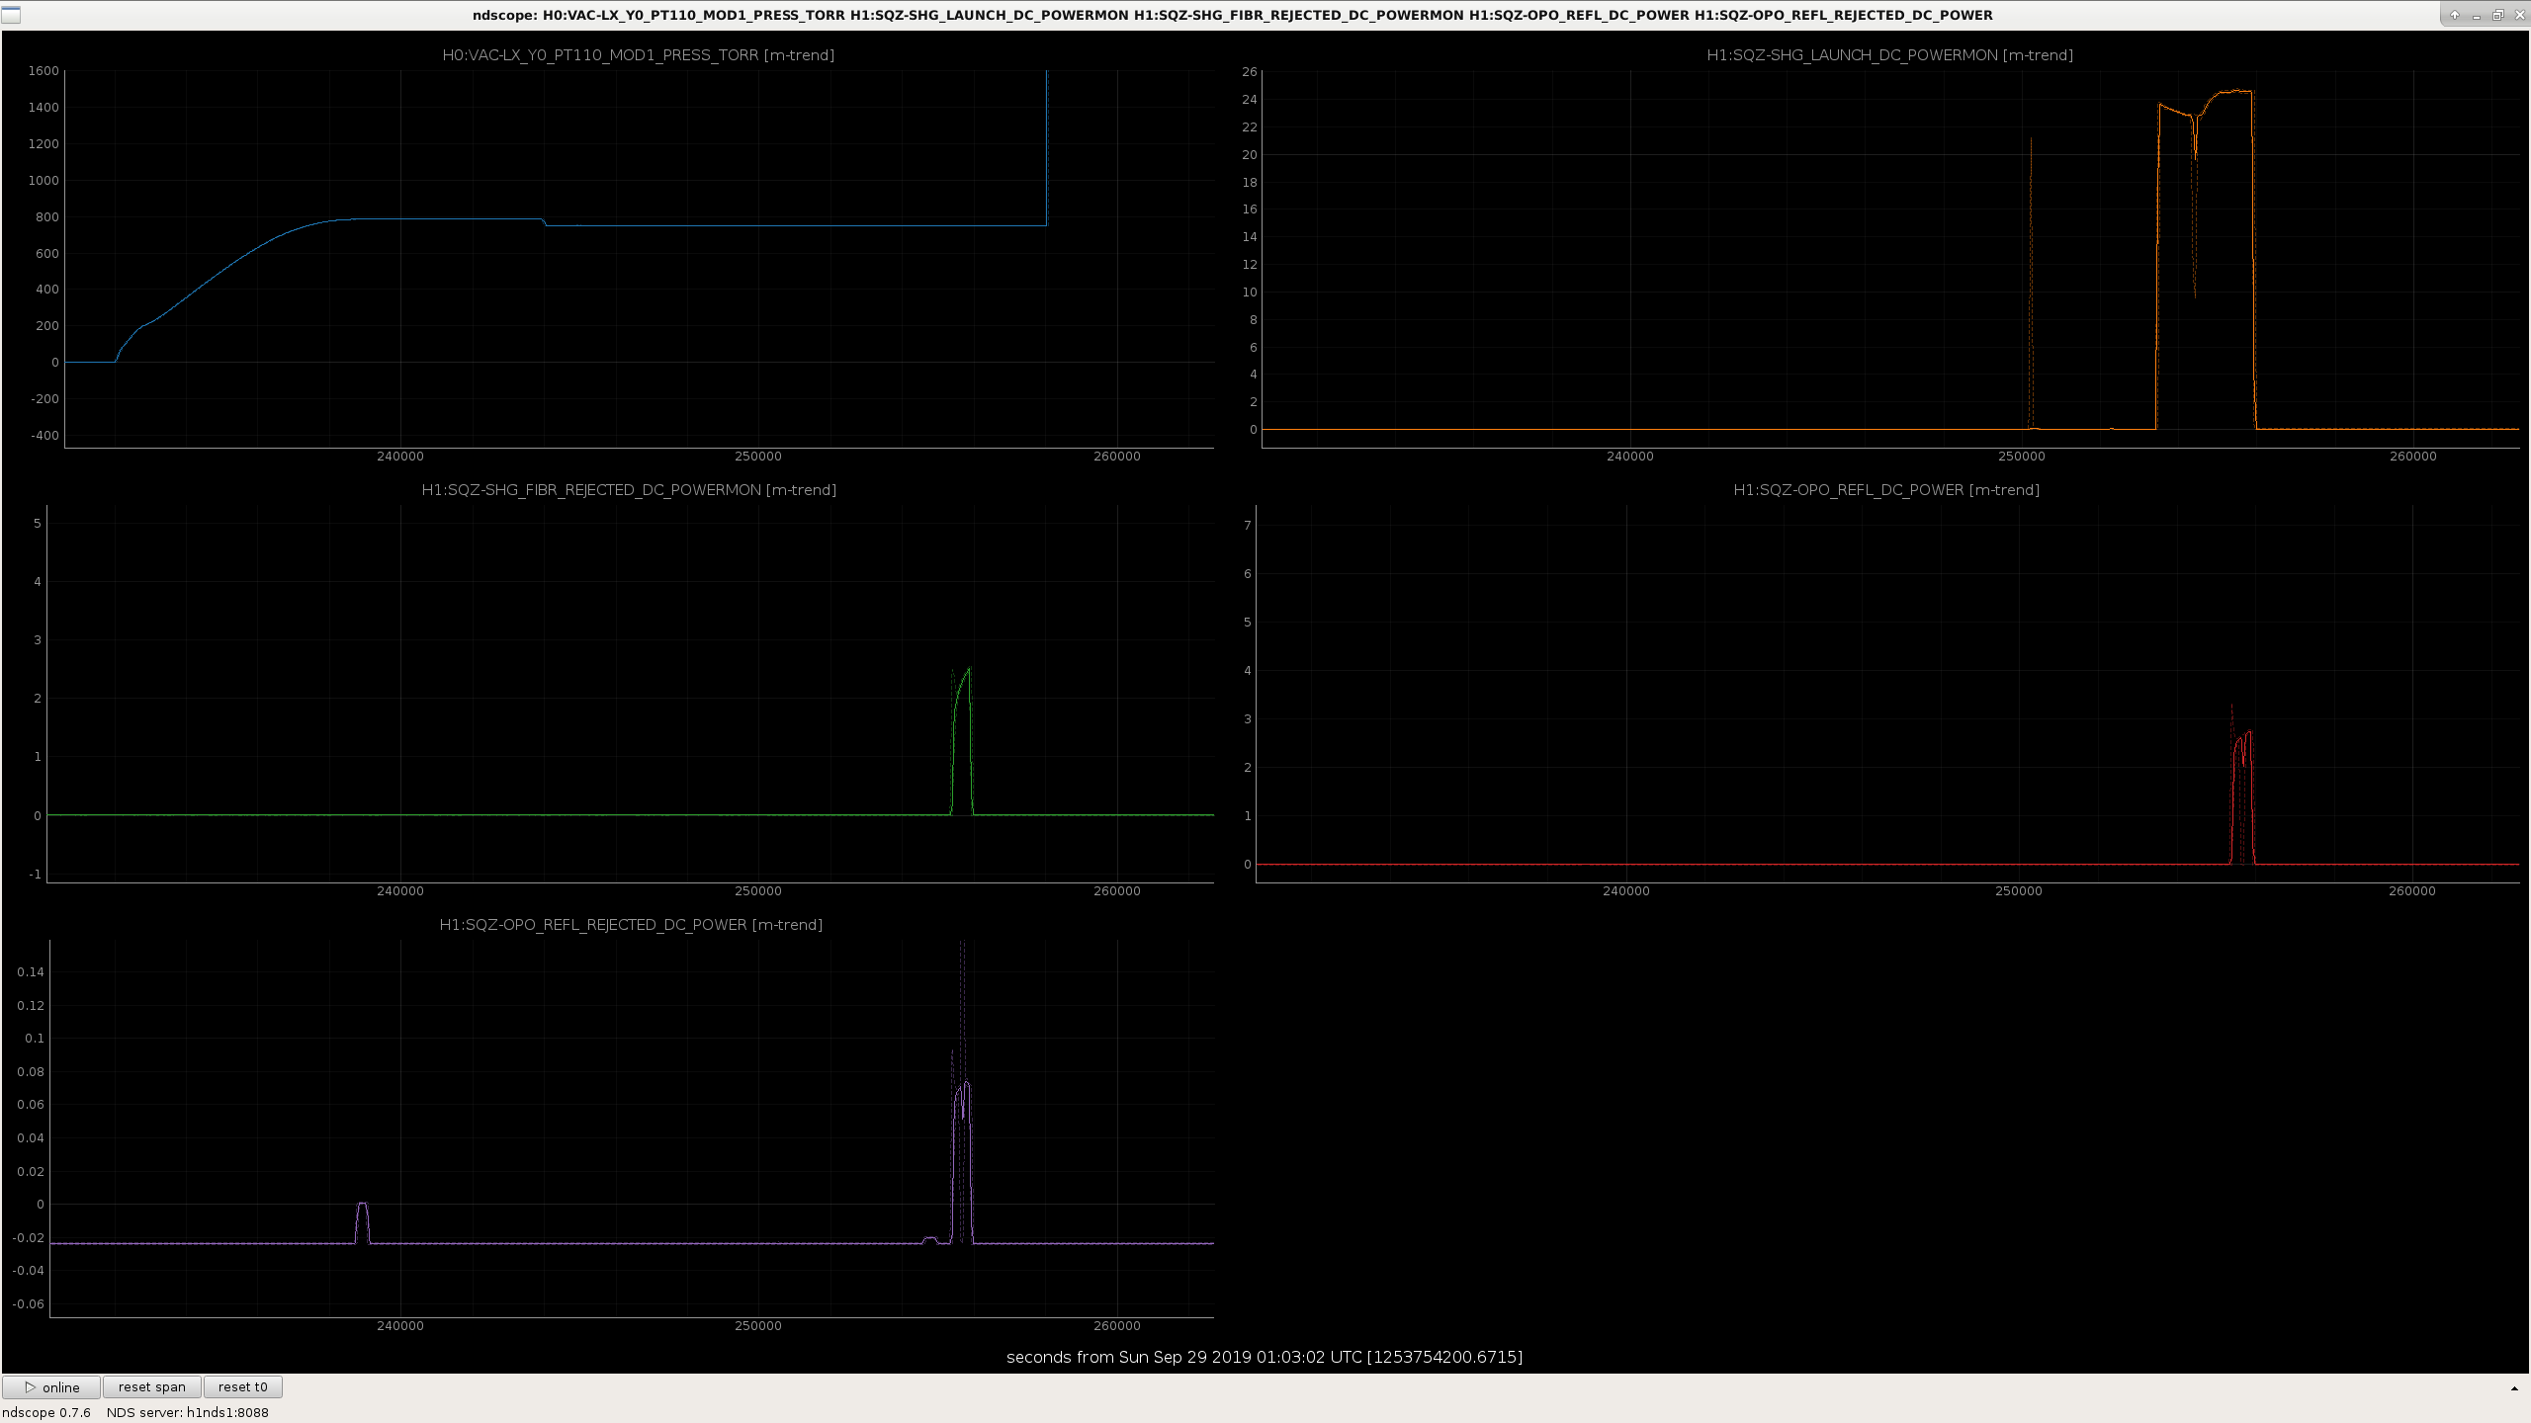
Task: Click 240000 tick on SHG fiber rejected plot
Action: pos(400,891)
